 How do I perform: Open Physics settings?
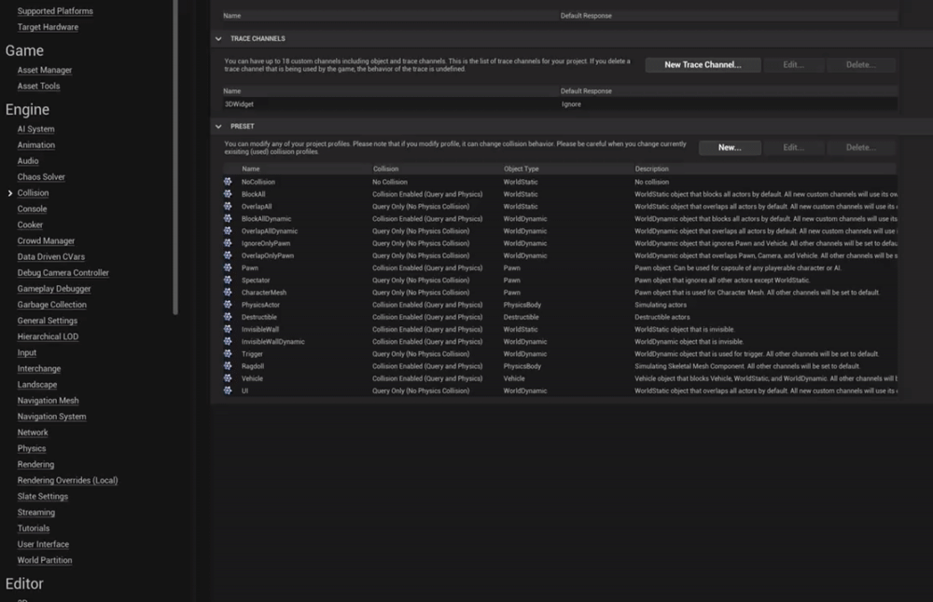pyautogui.click(x=32, y=449)
